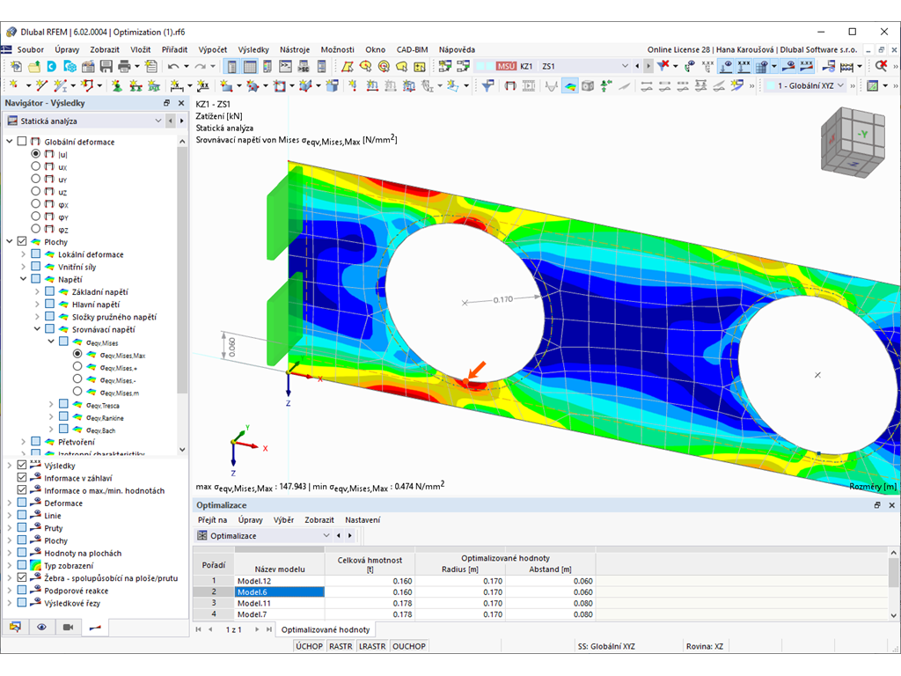This screenshot has width=901, height=676.
Task: Toggle the OUCHOP button in status bar
Action: click(x=409, y=646)
